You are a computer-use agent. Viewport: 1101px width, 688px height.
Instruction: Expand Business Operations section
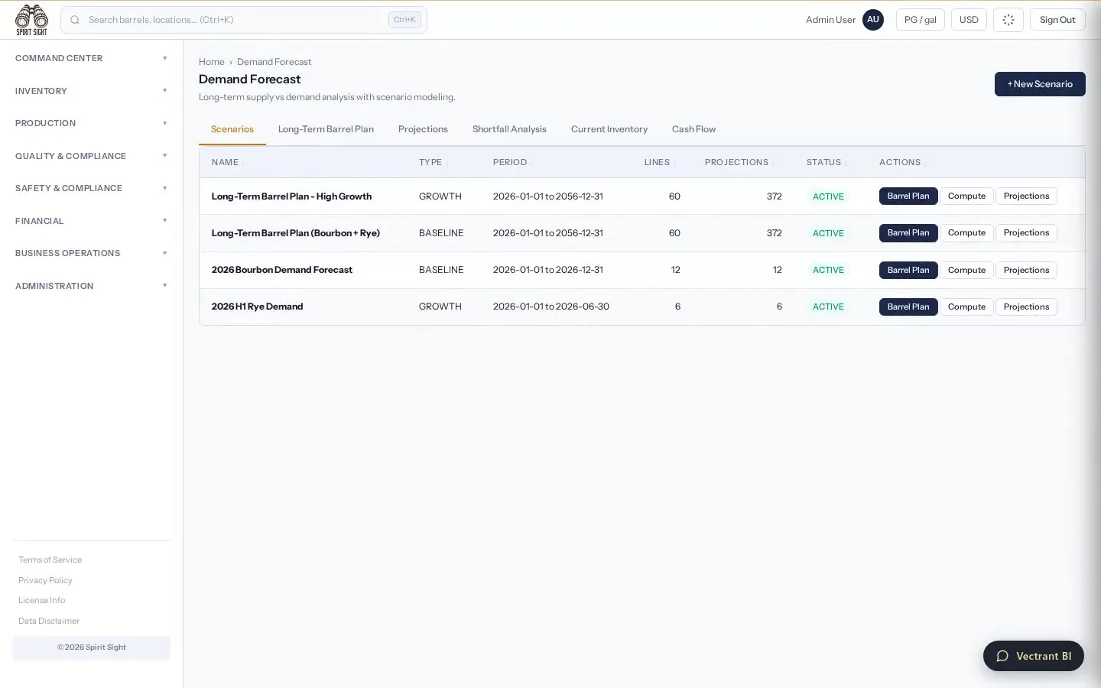[x=91, y=253]
